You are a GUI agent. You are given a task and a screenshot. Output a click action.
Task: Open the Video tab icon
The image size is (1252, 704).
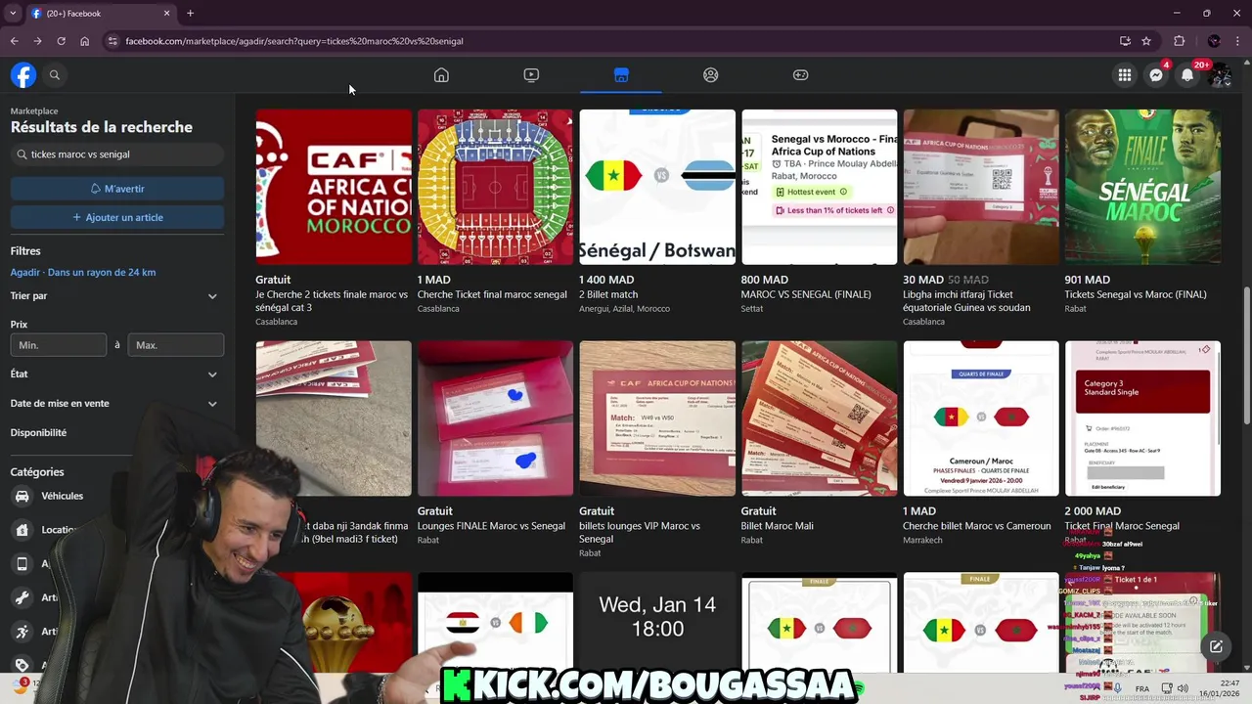(x=531, y=75)
